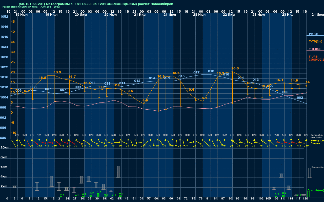This screenshot has height=202, width=324.
Task: Click the pressure label 018
Action: click(211, 71)
